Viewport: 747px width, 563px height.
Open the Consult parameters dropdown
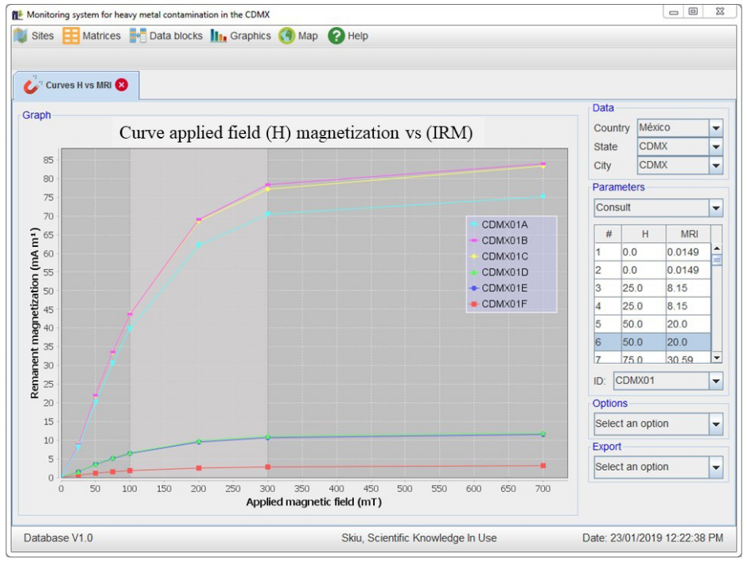pos(716,208)
